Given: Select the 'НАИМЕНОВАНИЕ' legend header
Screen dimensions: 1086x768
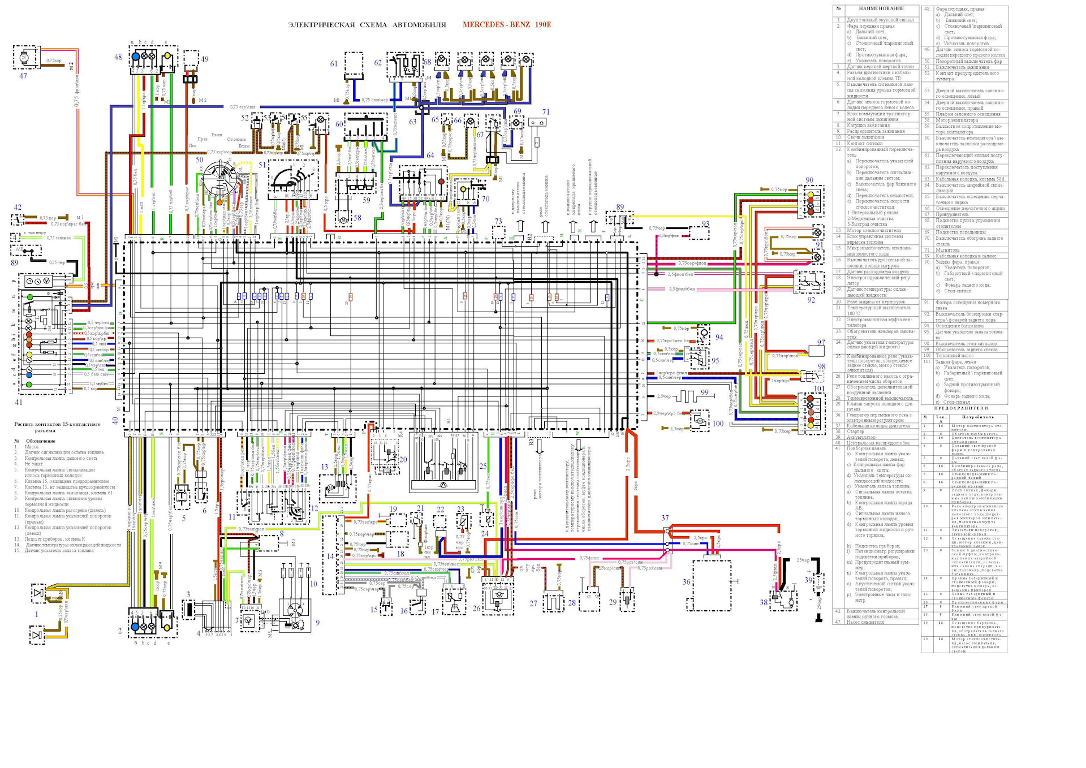Looking at the screenshot, I should [881, 8].
